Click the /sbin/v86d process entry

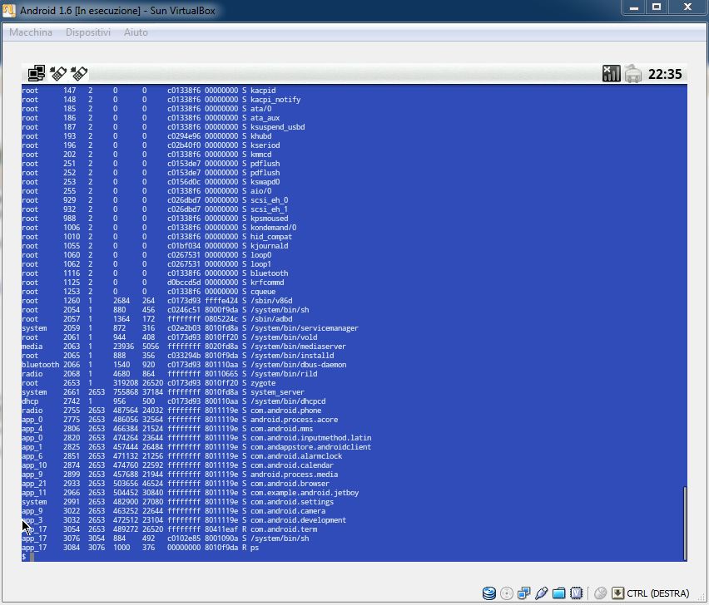coord(271,301)
